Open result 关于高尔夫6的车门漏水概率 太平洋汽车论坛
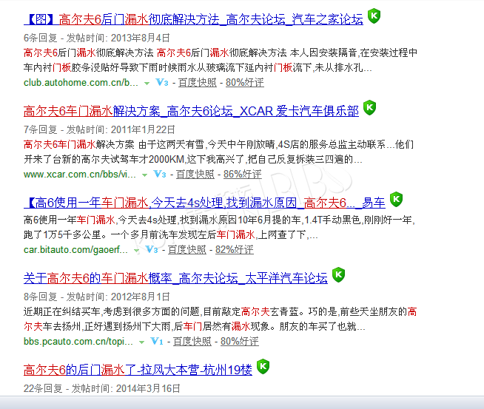 point(175,278)
